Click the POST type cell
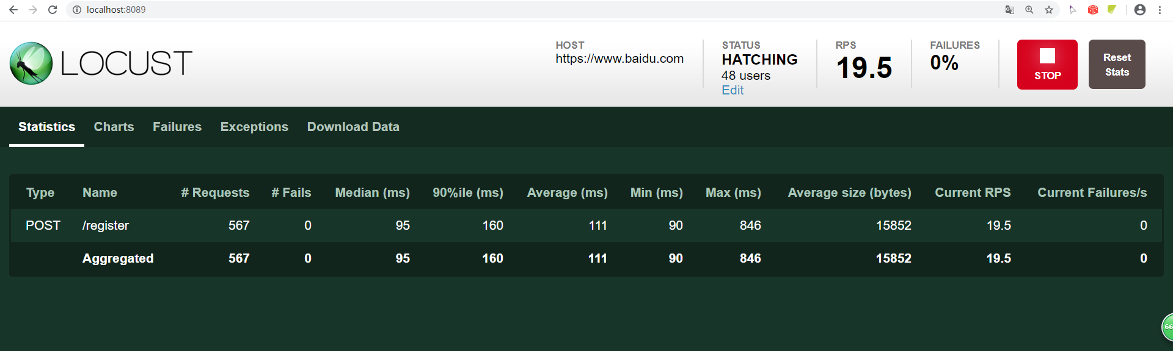The image size is (1173, 351). click(x=43, y=225)
